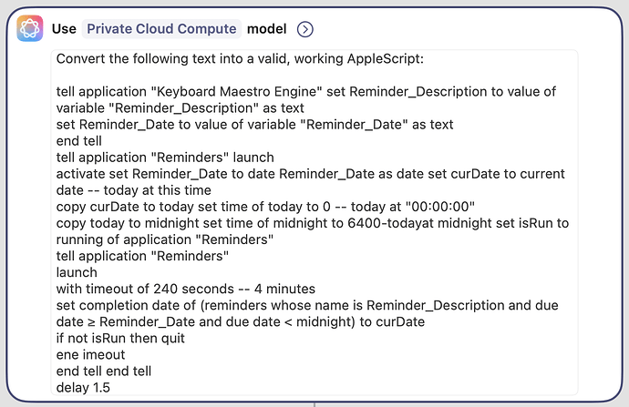Image resolution: width=629 pixels, height=407 pixels.
Task: Click the "copy today to midnight" line
Action: [310, 223]
